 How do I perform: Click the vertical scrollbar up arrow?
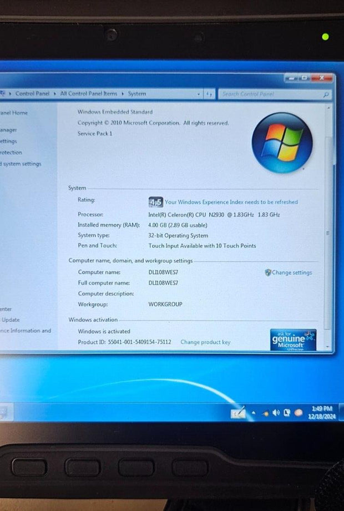tap(328, 108)
